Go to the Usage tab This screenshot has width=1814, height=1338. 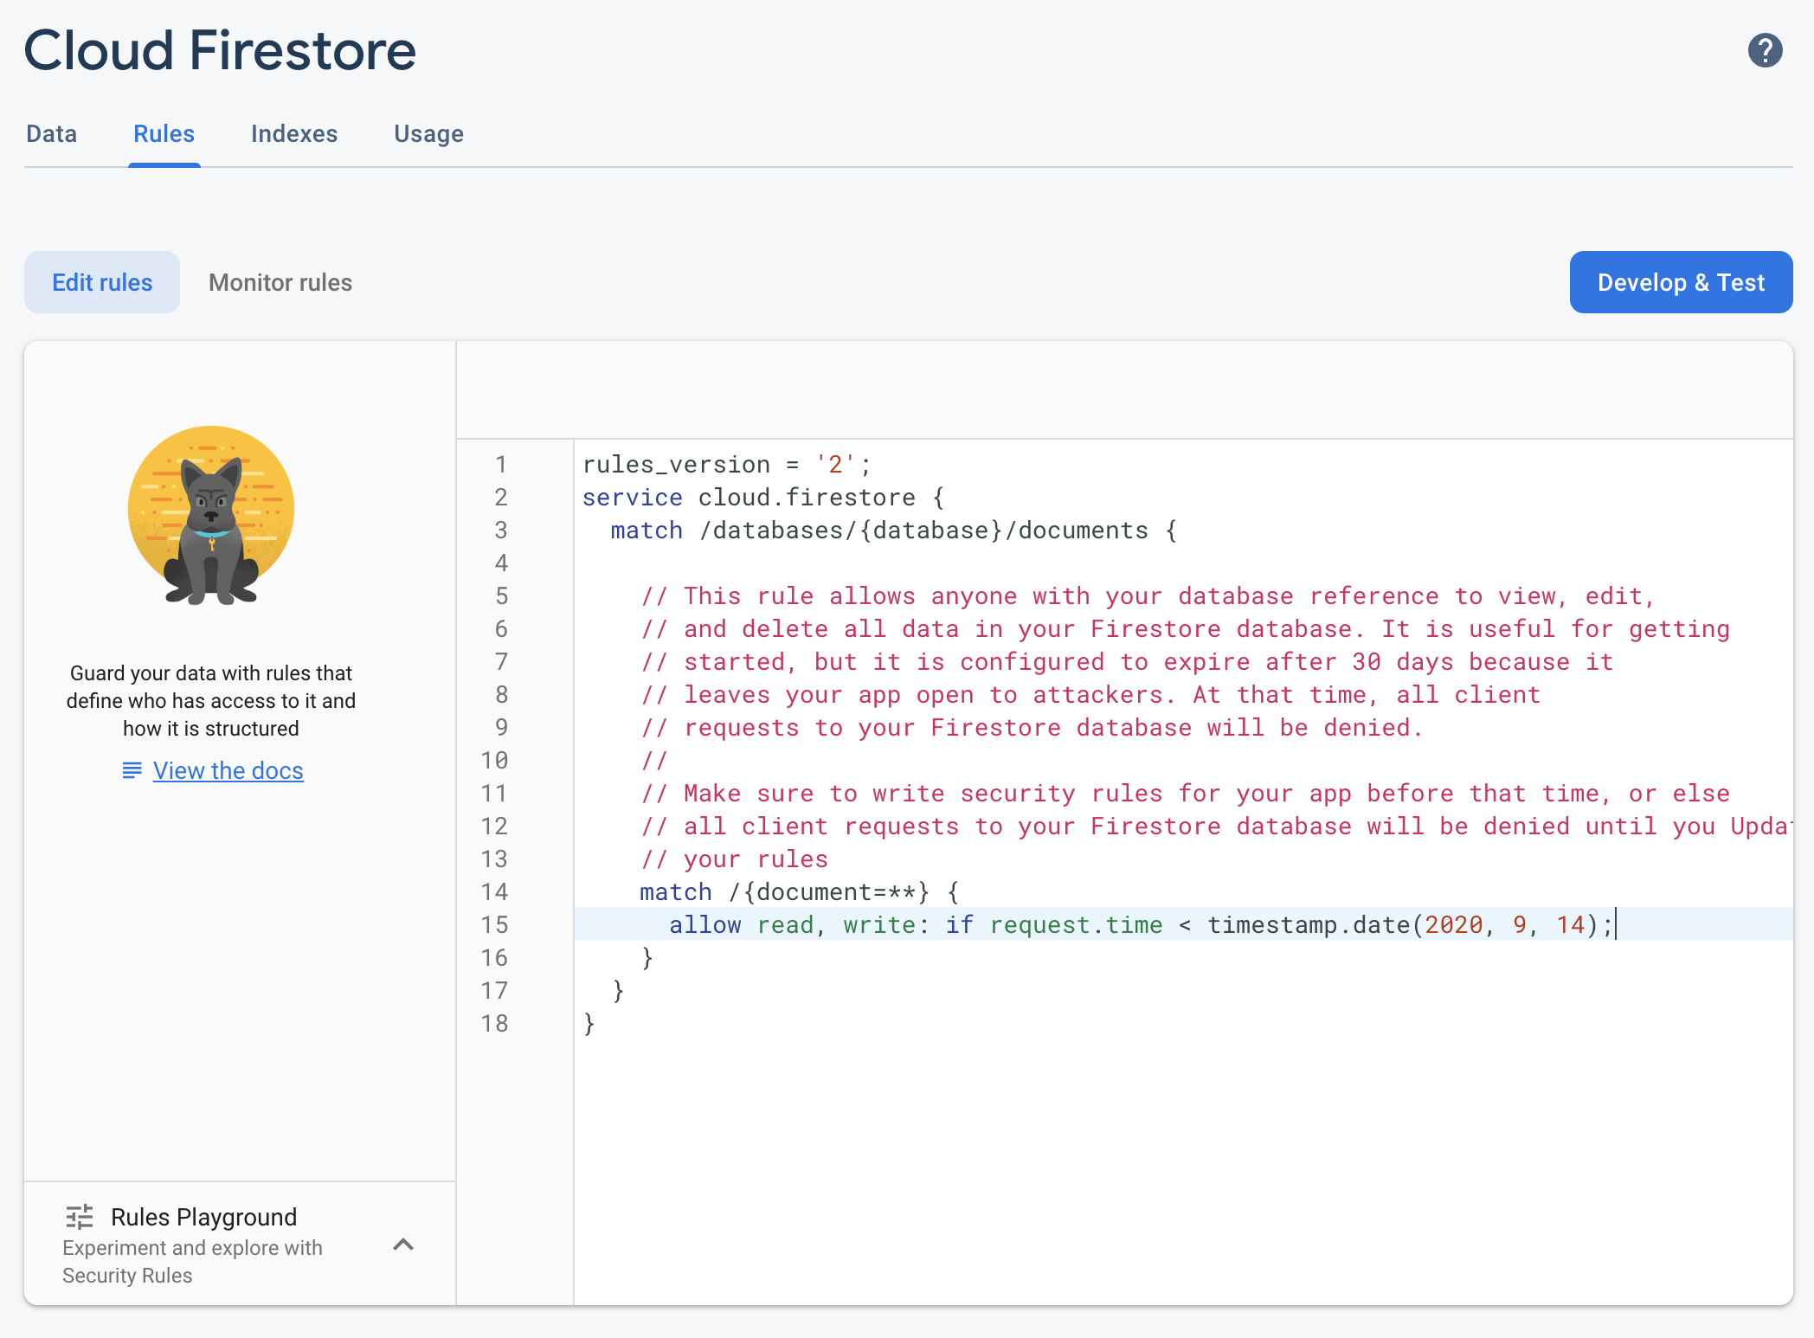pyautogui.click(x=428, y=134)
